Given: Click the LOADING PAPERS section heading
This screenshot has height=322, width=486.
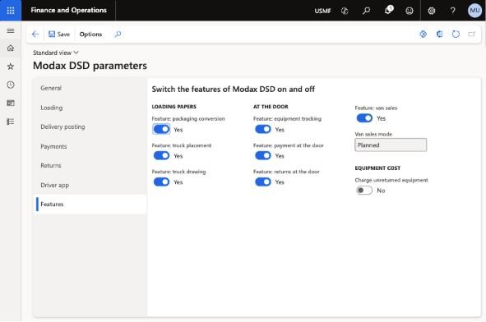Looking at the screenshot, I should [x=174, y=107].
